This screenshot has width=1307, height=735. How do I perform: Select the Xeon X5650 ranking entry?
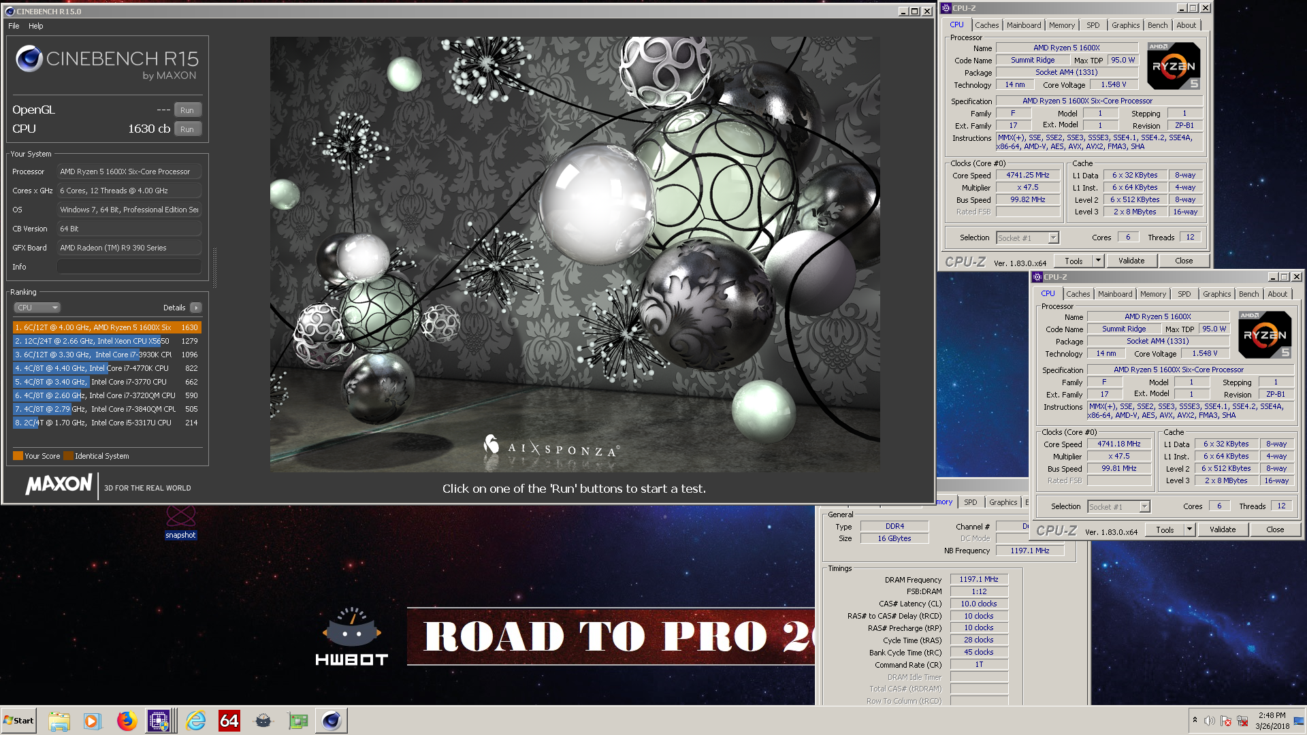107,341
